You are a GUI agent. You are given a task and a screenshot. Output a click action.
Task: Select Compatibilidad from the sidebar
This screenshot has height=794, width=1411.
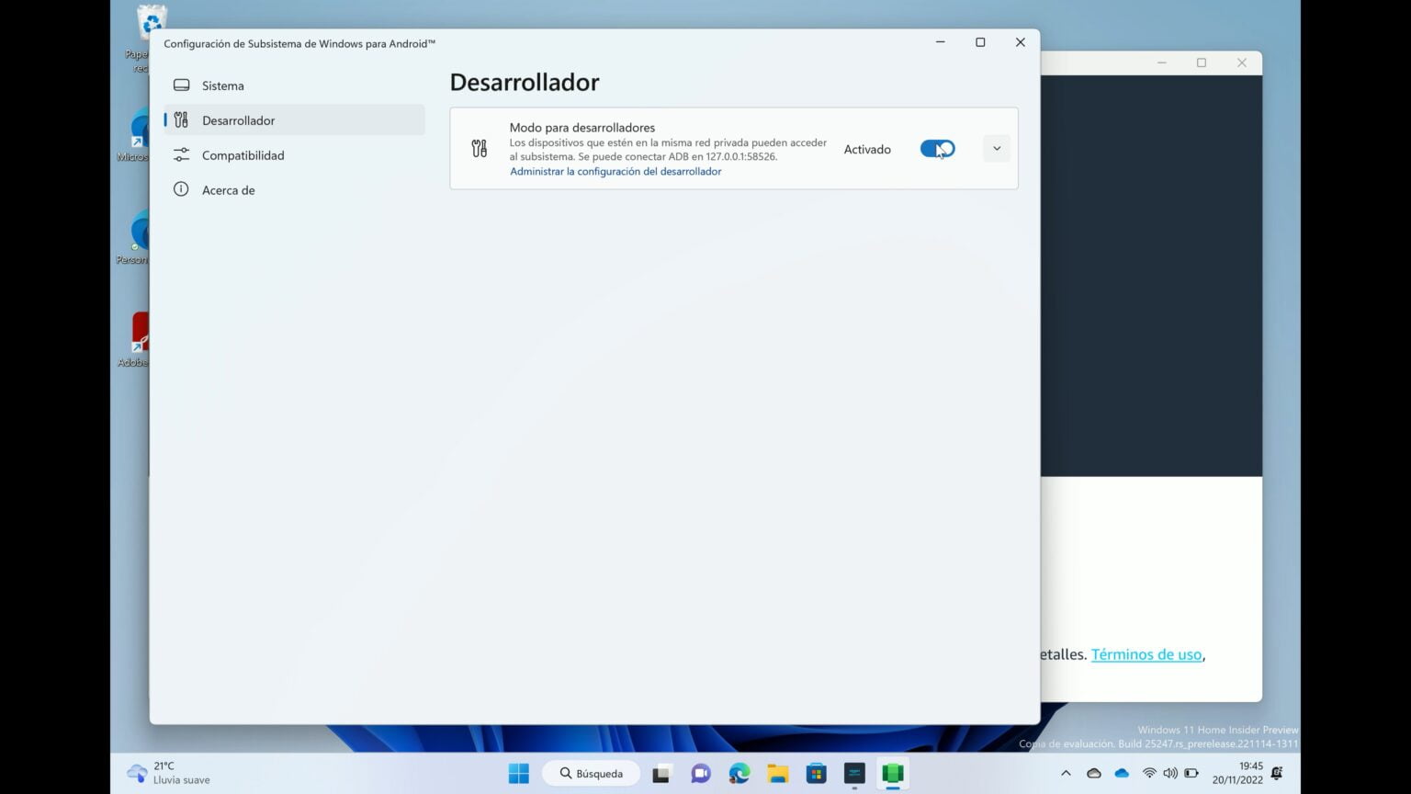[x=243, y=154]
